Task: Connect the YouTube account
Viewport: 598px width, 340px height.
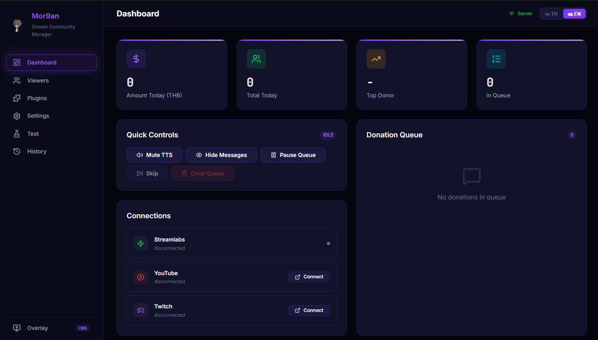Action: pyautogui.click(x=309, y=277)
